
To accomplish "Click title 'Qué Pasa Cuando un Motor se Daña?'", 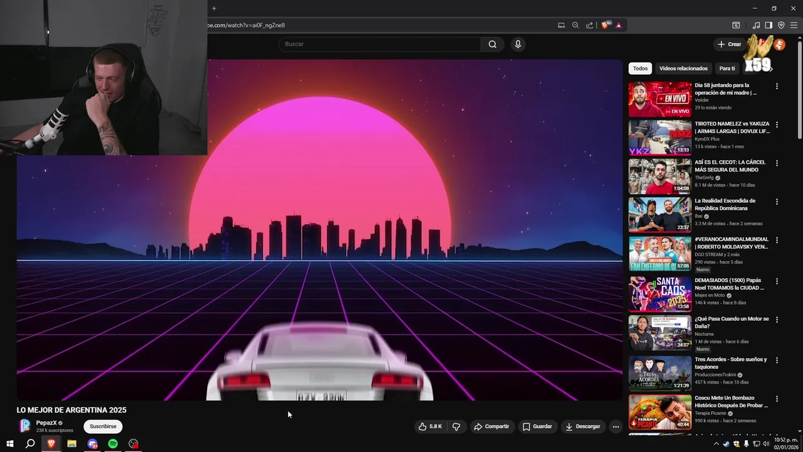I will [x=731, y=323].
